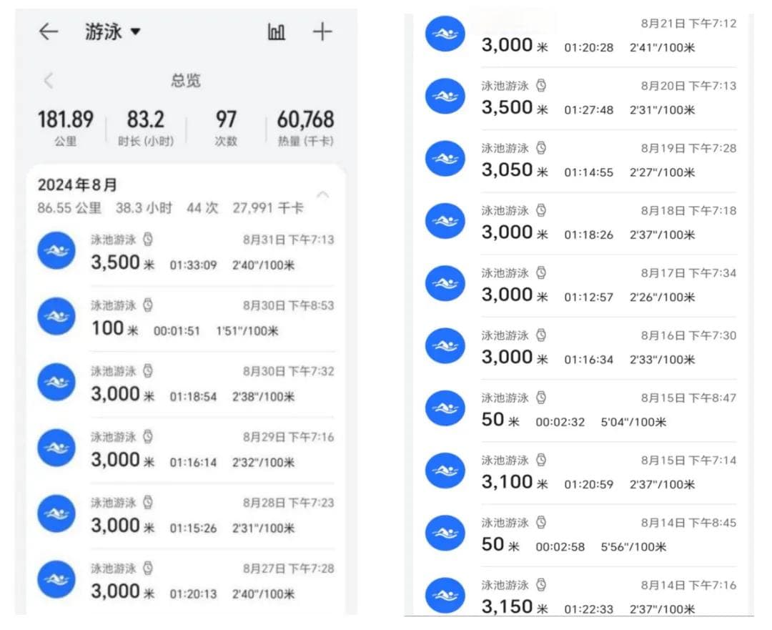Tap the plus icon to add record
Viewport: 772px width, 630px height.
[322, 32]
